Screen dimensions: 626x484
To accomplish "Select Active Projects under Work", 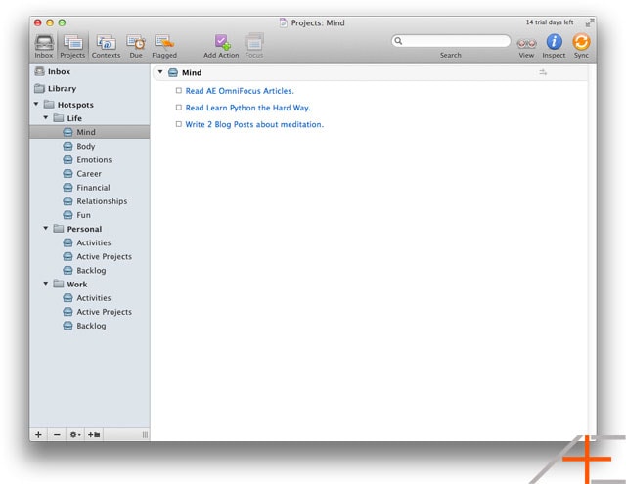I will (90, 312).
